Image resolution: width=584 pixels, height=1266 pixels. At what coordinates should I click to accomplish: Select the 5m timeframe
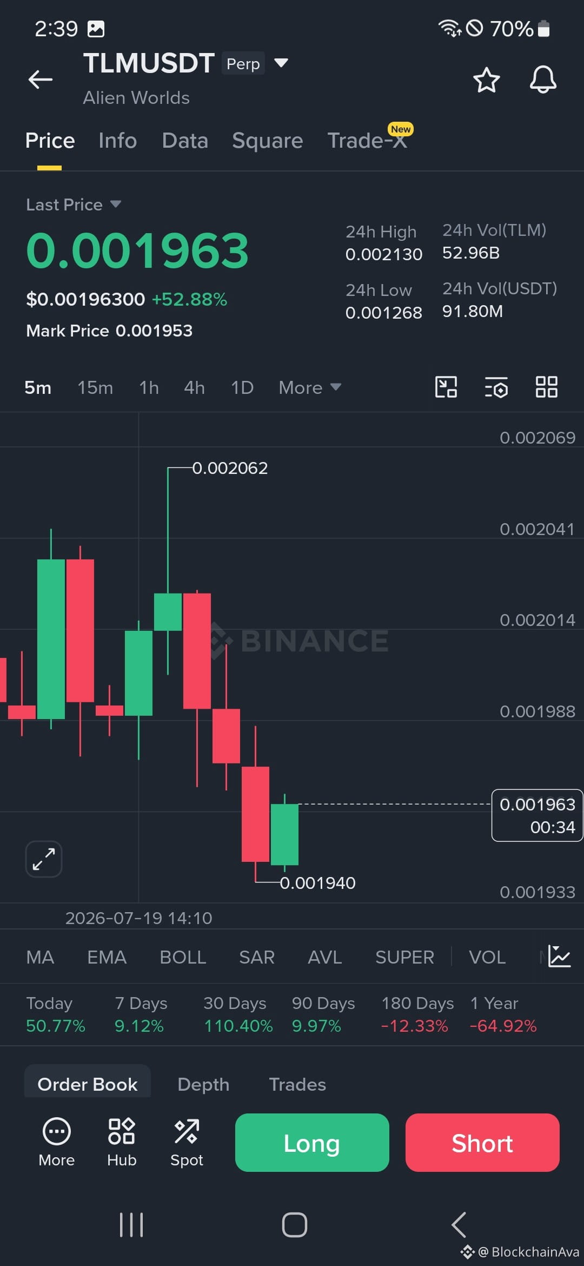coord(38,387)
